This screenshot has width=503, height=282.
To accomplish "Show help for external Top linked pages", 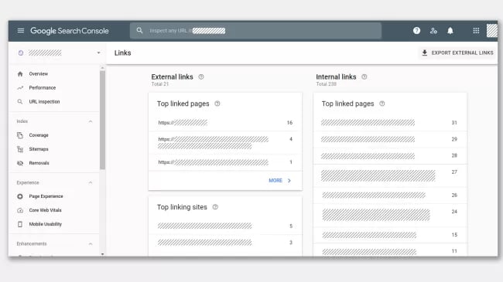I will (217, 104).
